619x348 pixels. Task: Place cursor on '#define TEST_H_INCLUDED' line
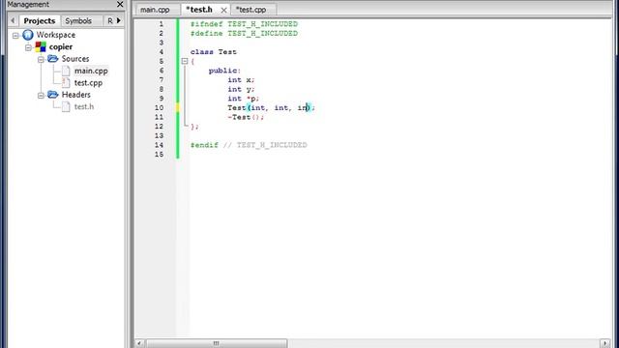[x=244, y=34]
